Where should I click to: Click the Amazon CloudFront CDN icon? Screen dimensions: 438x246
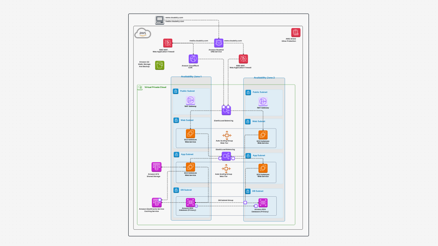pos(193,59)
